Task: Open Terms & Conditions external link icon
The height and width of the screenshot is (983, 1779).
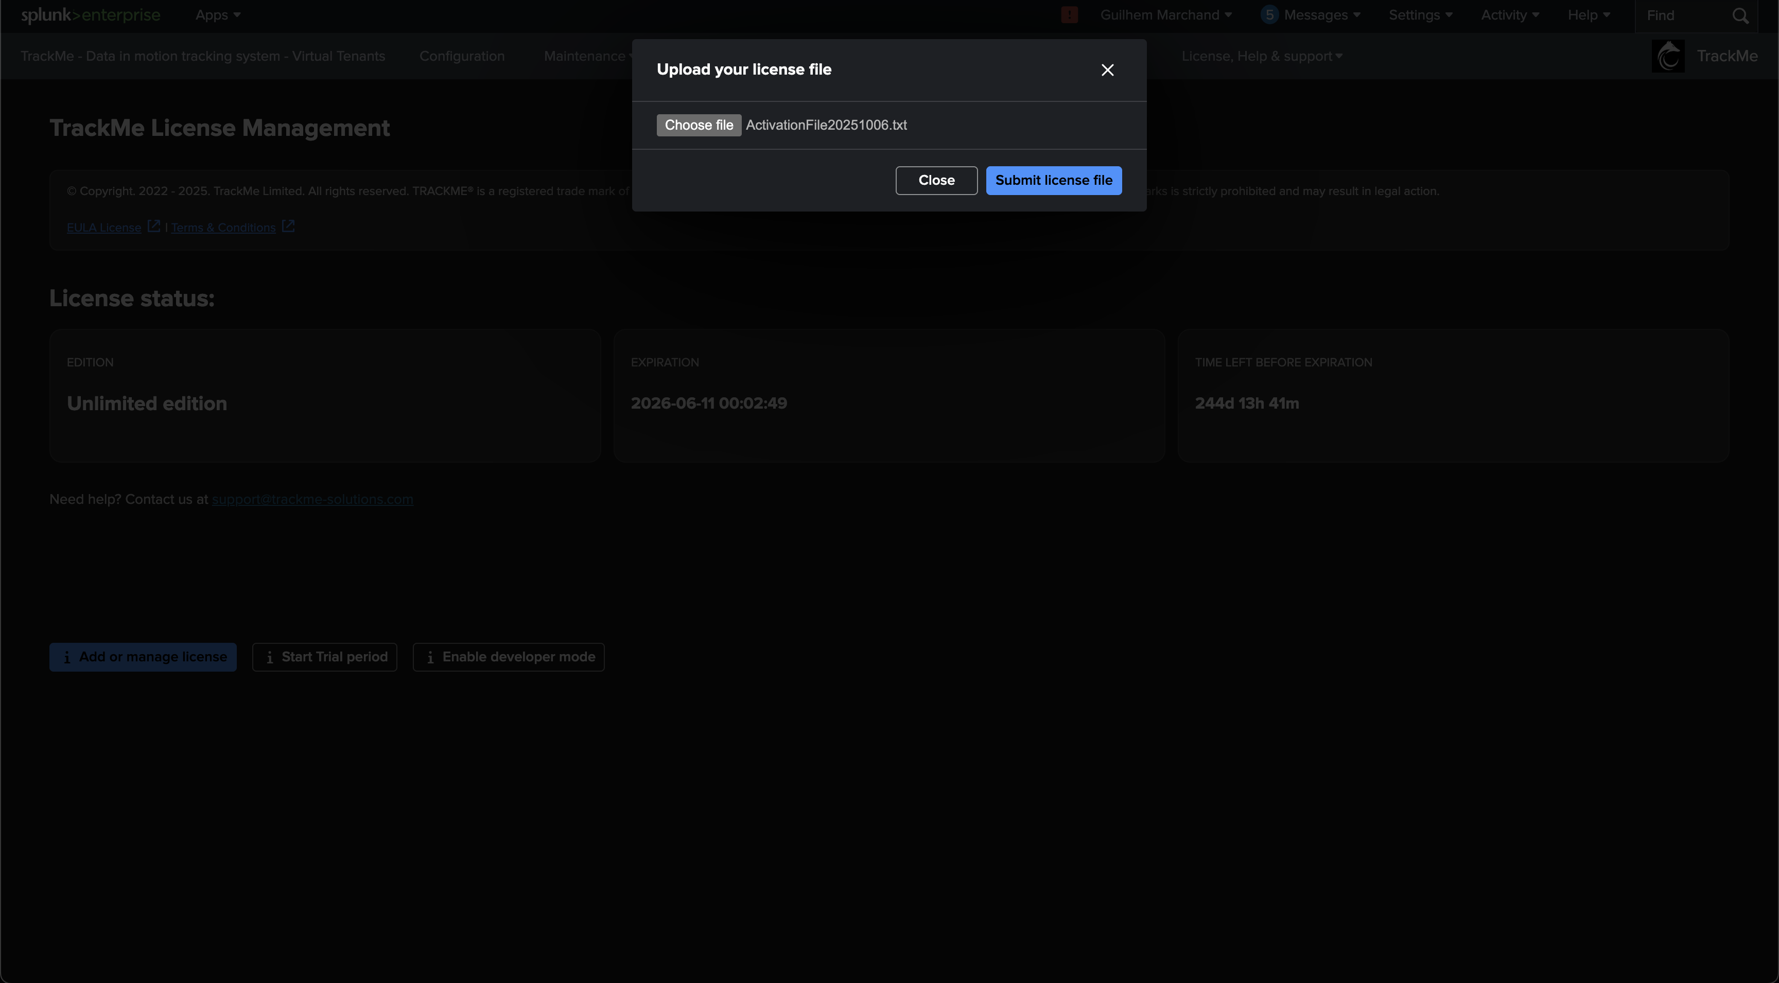Action: pos(288,226)
